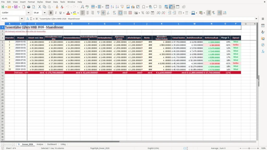
Task: Click the Export as PDF icon
Action: pos(24,7)
